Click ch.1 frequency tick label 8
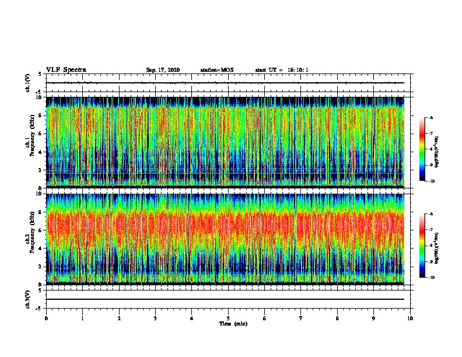The image size is (462, 357). (41, 116)
